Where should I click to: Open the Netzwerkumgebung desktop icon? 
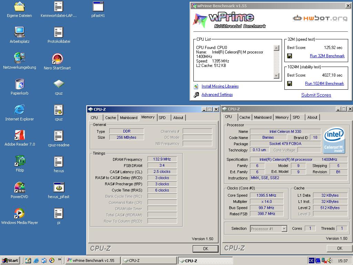(19, 58)
